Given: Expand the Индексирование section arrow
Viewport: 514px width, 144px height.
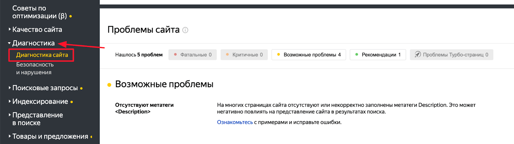Looking at the screenshot, I should click(10, 101).
